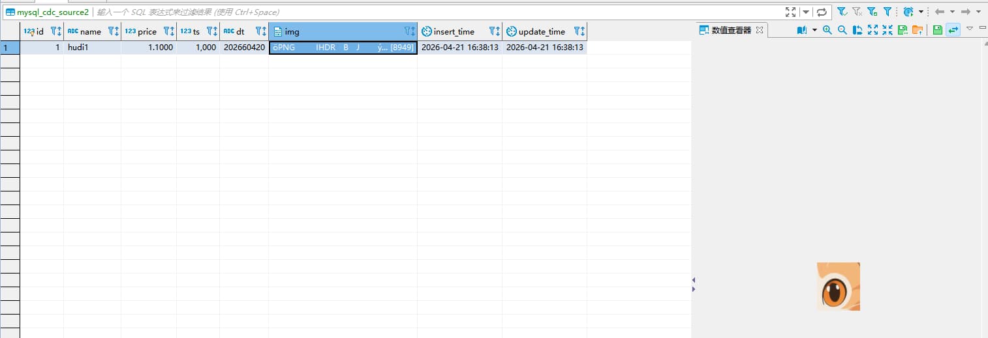
Task: Toggle filter and sort on price column
Action: tap(169, 31)
